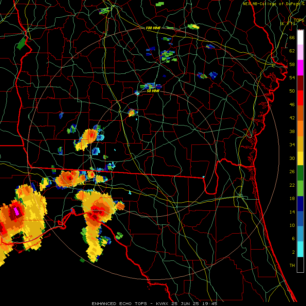
Task: Click the 26 value on the legend
Action: click(292, 172)
